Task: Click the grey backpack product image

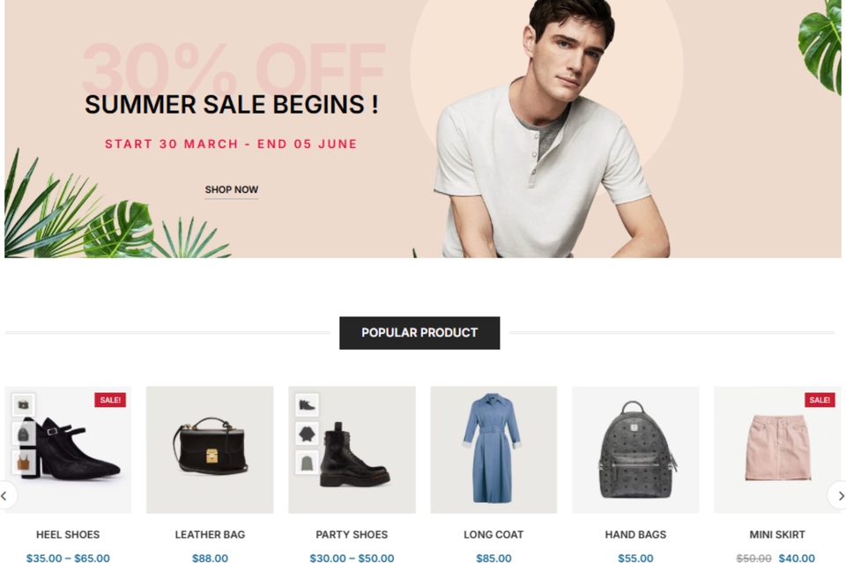Action: click(635, 449)
